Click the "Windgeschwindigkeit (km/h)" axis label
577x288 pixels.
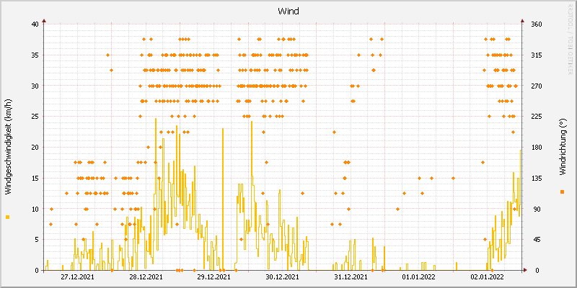(x=8, y=147)
